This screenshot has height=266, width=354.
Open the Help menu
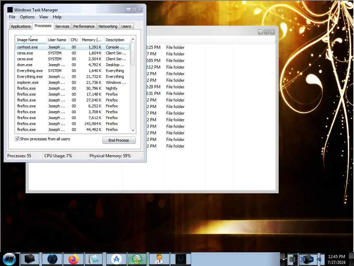click(57, 17)
